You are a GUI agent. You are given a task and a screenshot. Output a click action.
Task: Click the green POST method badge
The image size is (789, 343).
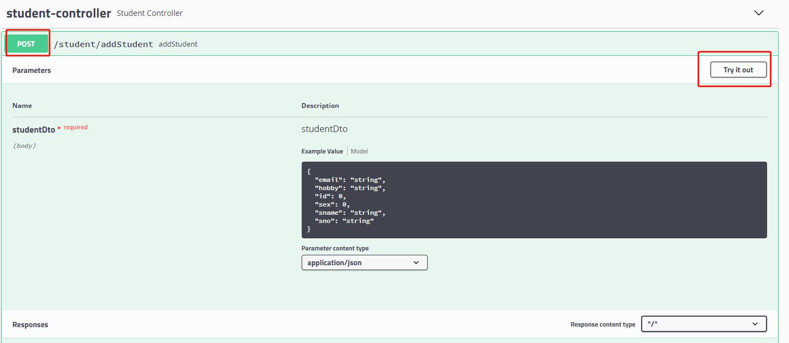tap(26, 44)
